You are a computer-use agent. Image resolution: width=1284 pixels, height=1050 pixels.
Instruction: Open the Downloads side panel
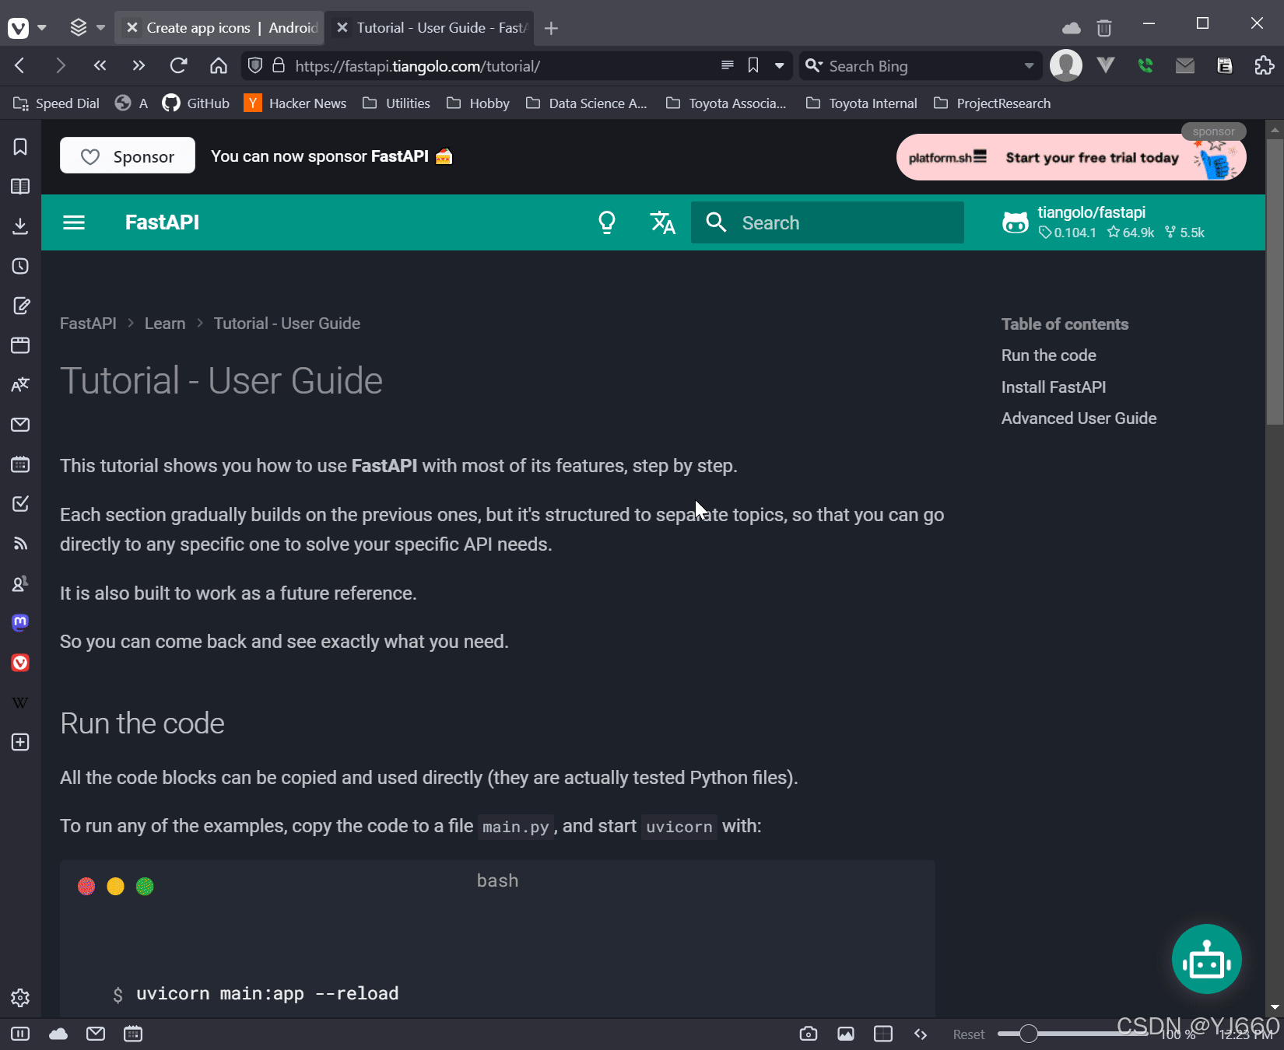[x=20, y=226]
